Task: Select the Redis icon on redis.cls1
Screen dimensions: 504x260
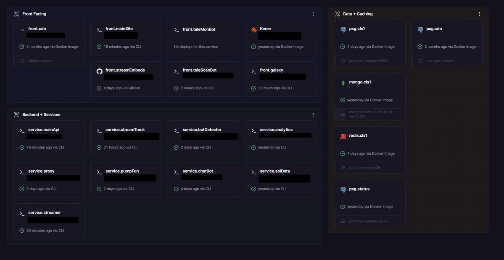Action: pyautogui.click(x=343, y=136)
